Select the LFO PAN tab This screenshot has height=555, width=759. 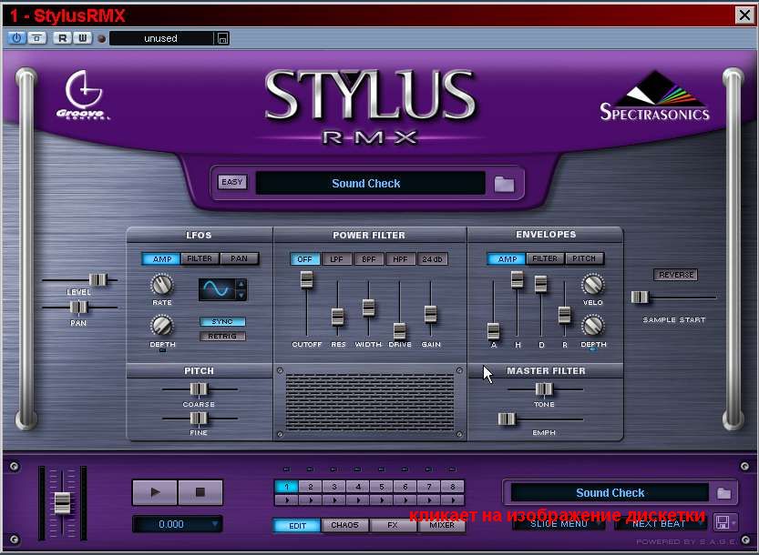(239, 258)
